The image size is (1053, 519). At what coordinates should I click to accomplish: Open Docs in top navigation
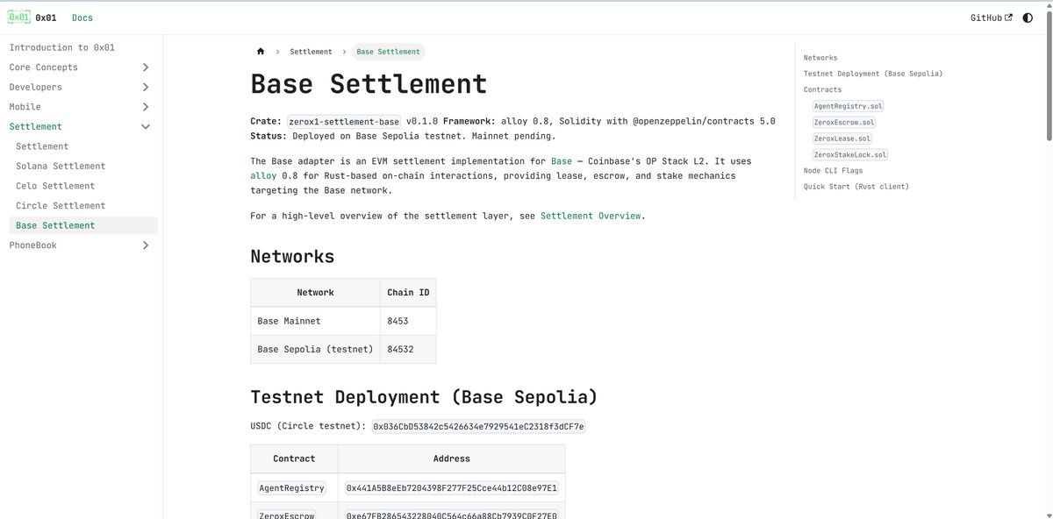click(82, 18)
